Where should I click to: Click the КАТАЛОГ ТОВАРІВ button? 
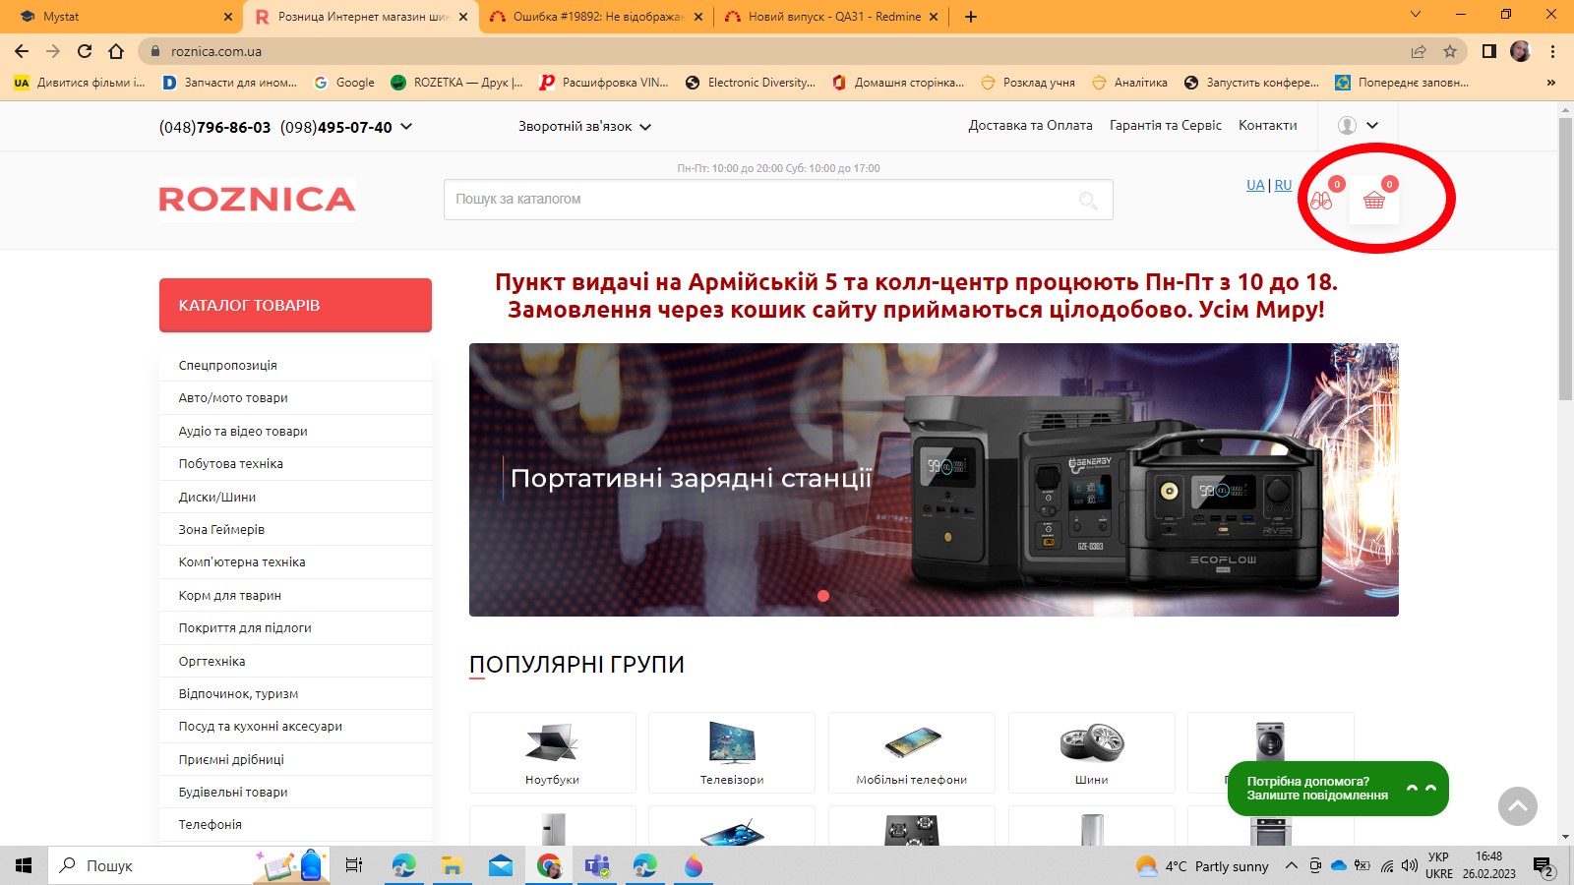tap(295, 305)
